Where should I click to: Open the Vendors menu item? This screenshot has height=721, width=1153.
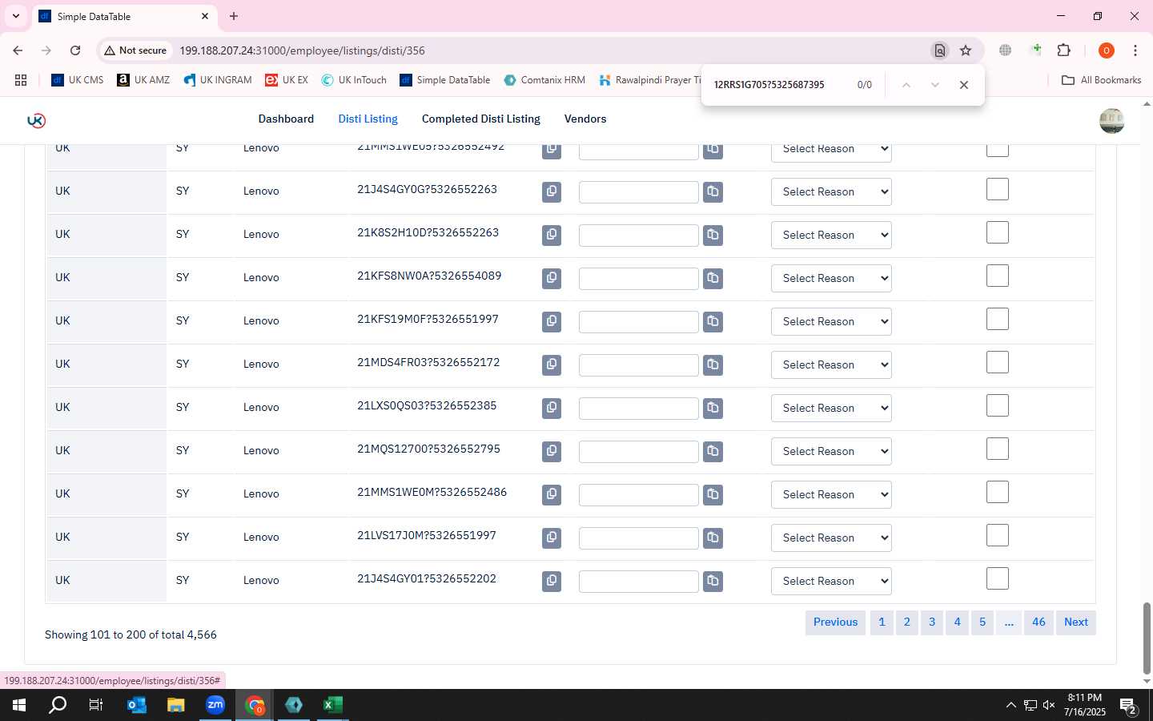click(585, 119)
